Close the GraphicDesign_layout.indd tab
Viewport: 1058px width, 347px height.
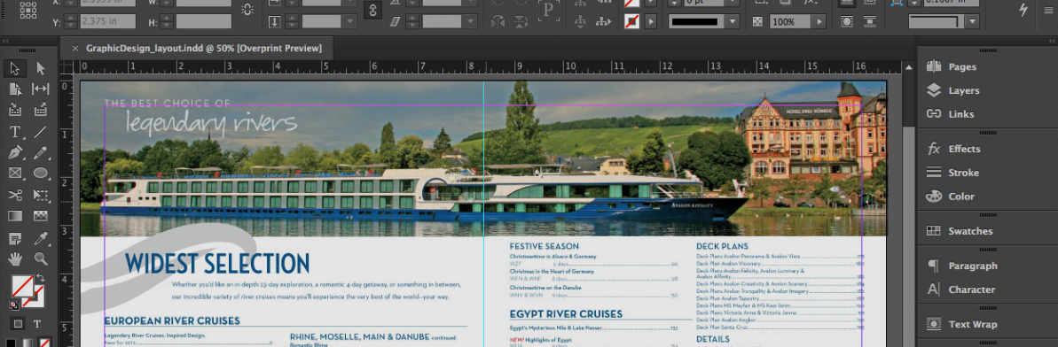click(74, 49)
